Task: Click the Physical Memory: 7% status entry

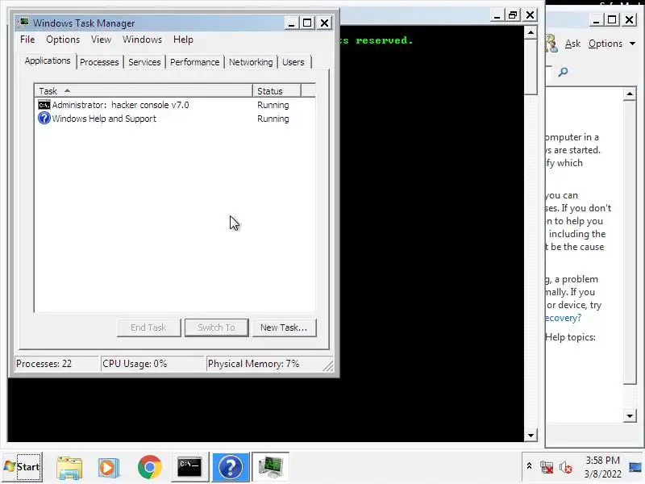Action: click(264, 364)
